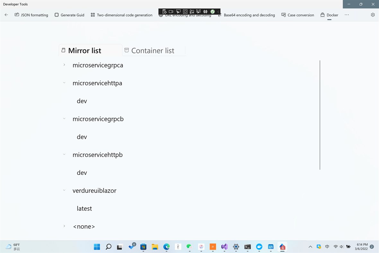Select the verdureuiblazor image
The height and width of the screenshot is (253, 379).
coord(94,191)
